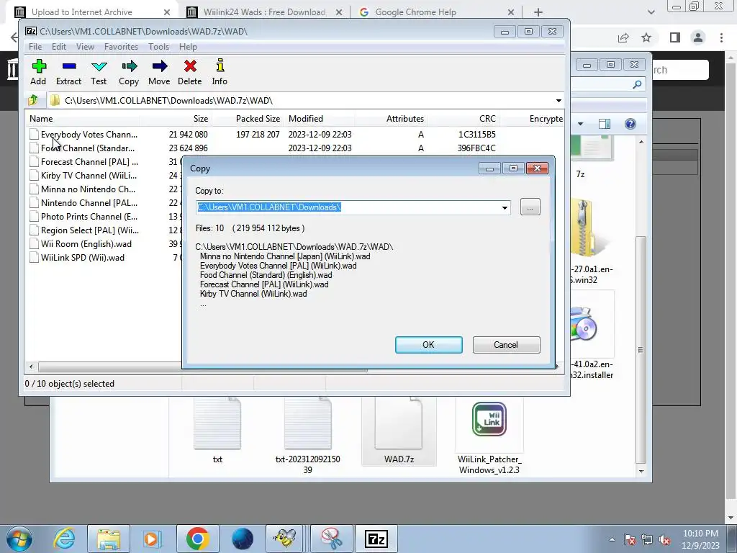Viewport: 737px width, 553px height.
Task: Sort by the CRC column header
Action: click(464, 119)
